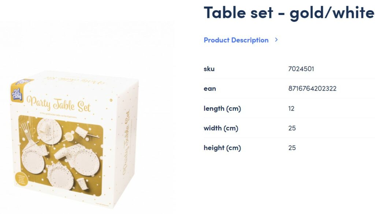Select the sku number 7024501

pos(301,69)
